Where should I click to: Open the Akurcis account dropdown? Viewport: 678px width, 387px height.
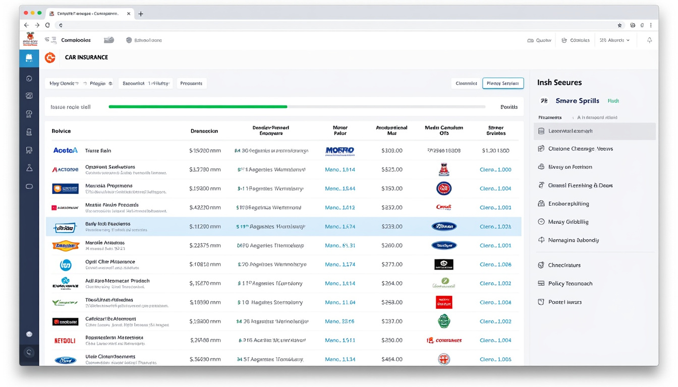pyautogui.click(x=614, y=40)
